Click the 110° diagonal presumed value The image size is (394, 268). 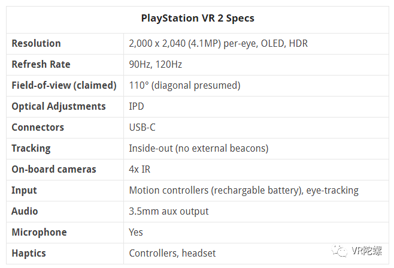click(x=184, y=85)
